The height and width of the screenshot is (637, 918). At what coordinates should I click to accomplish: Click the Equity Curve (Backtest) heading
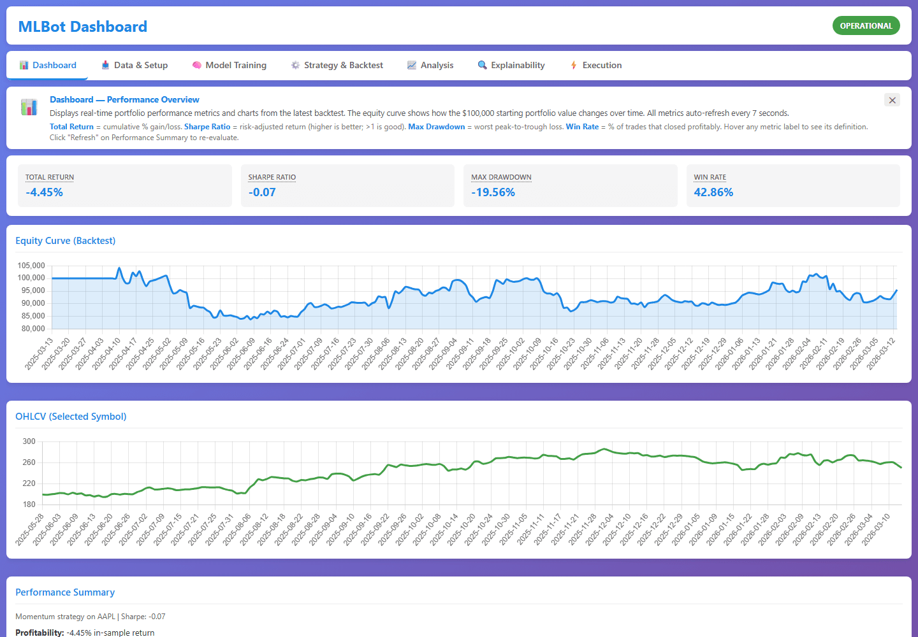[x=66, y=241]
